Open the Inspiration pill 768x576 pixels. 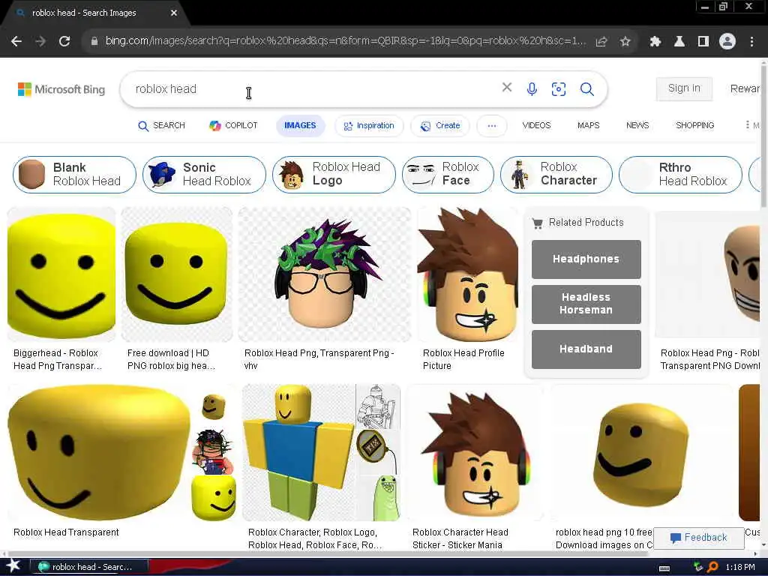(369, 126)
